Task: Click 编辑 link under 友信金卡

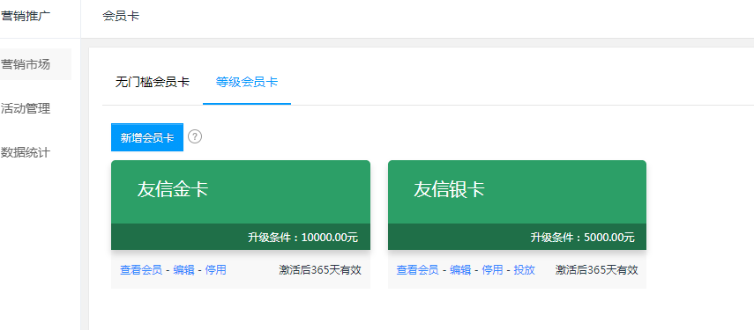Action: (183, 270)
